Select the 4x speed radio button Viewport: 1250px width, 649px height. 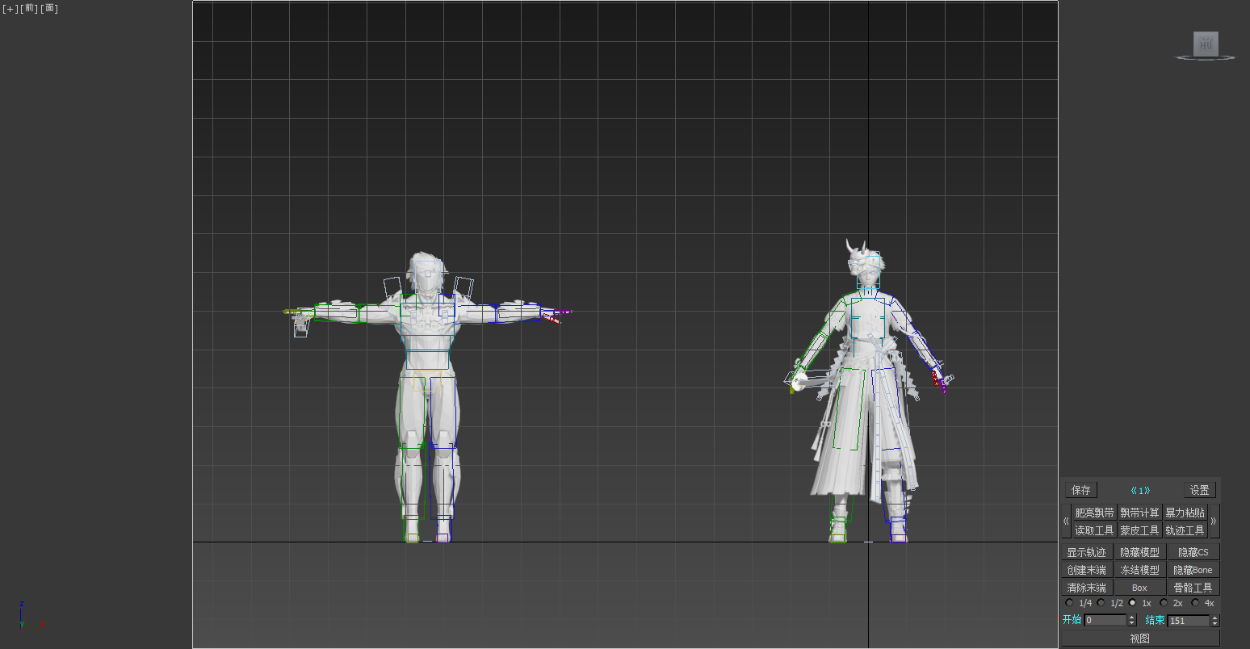(x=1195, y=603)
